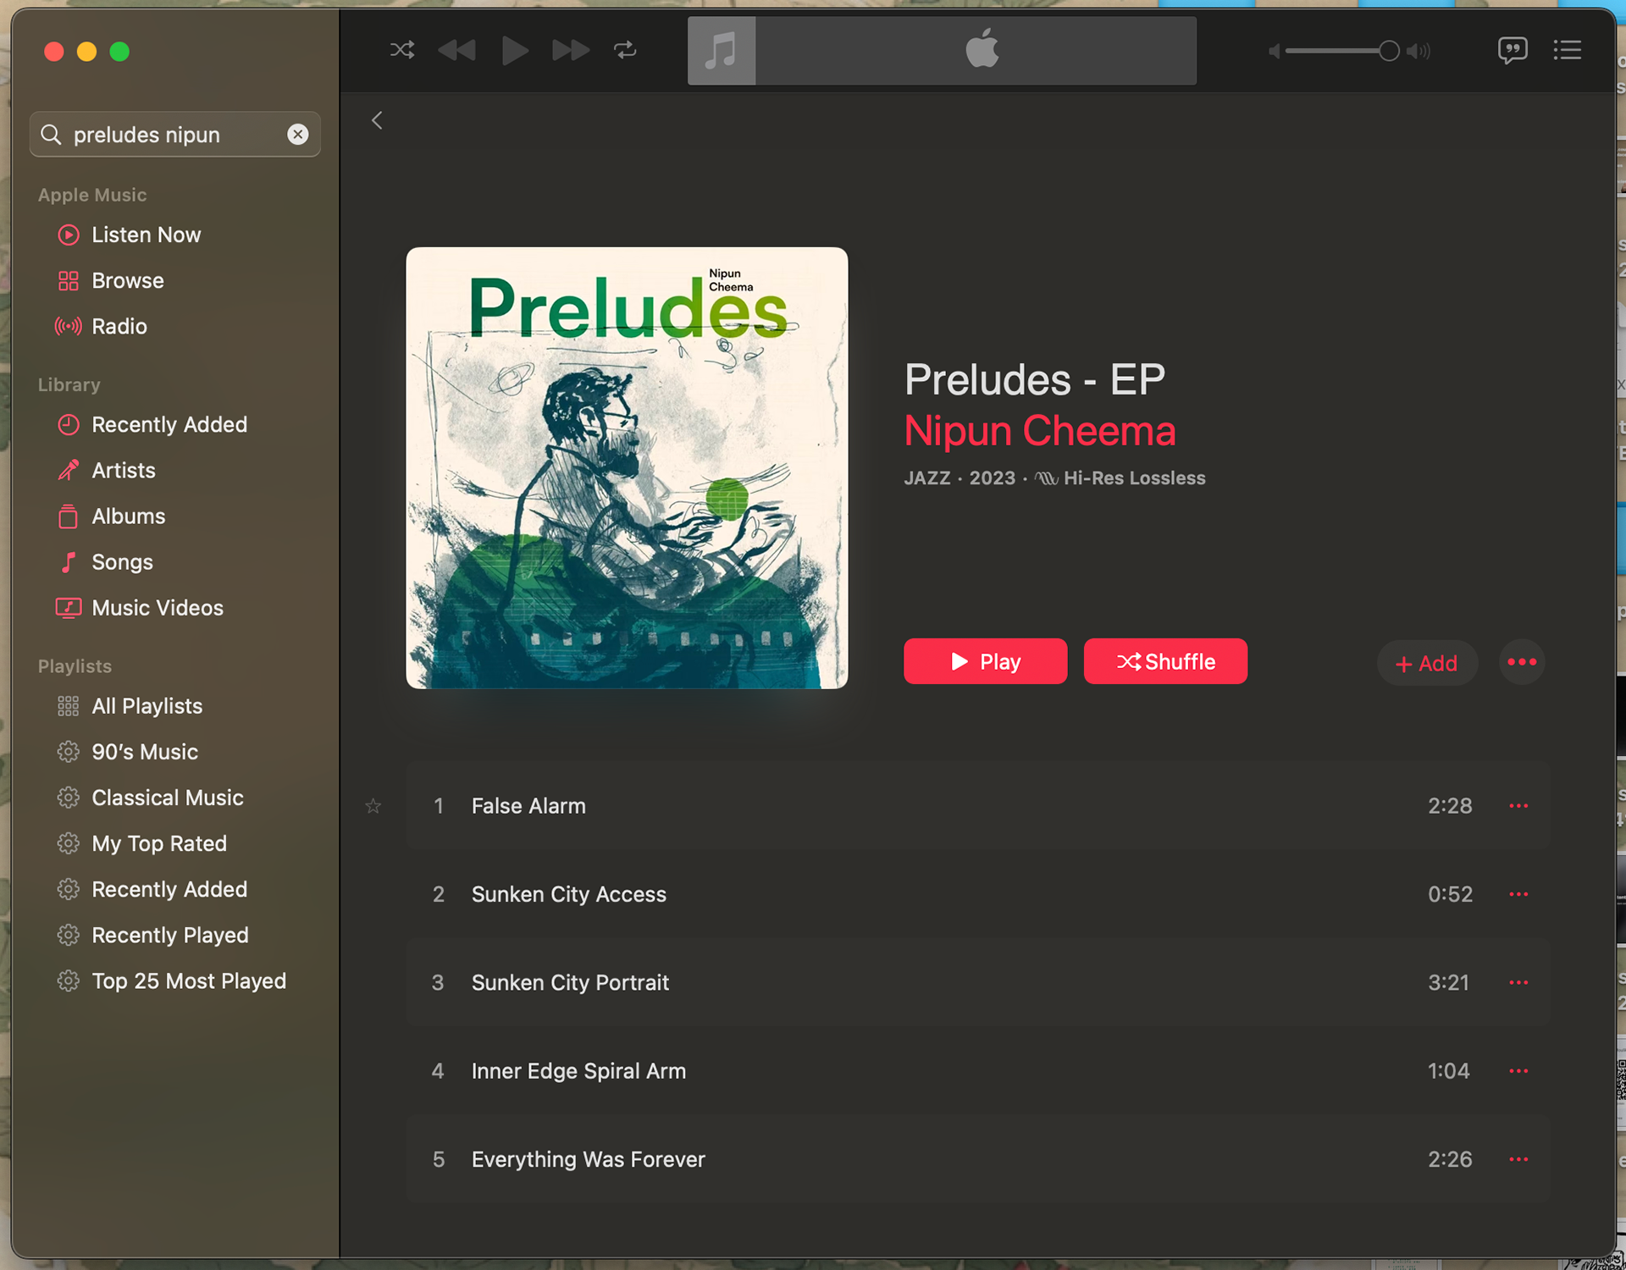
Task: Go back using the chevron arrow
Action: 377,120
